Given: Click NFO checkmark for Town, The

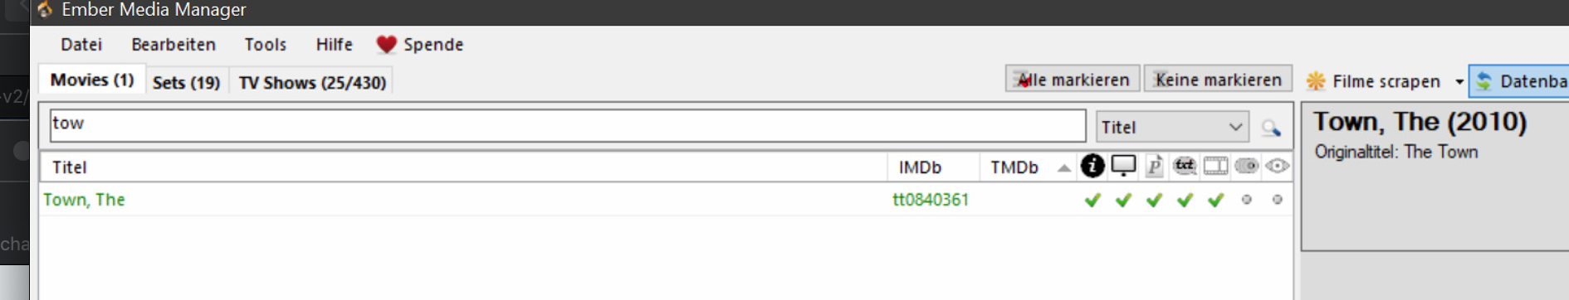Looking at the screenshot, I should 1092,200.
